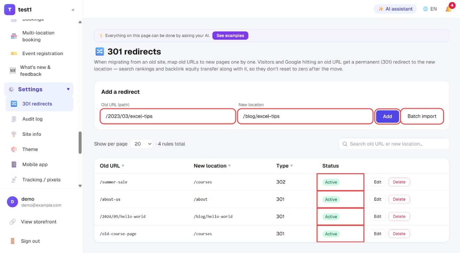This screenshot has height=253, width=460.
Task: Sort by Old URL column arrow
Action: pos(123,166)
